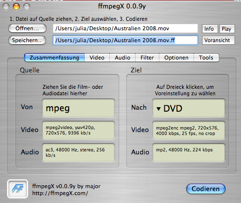Click the target format box showing DVD
This screenshot has width=241, height=203.
[x=189, y=108]
